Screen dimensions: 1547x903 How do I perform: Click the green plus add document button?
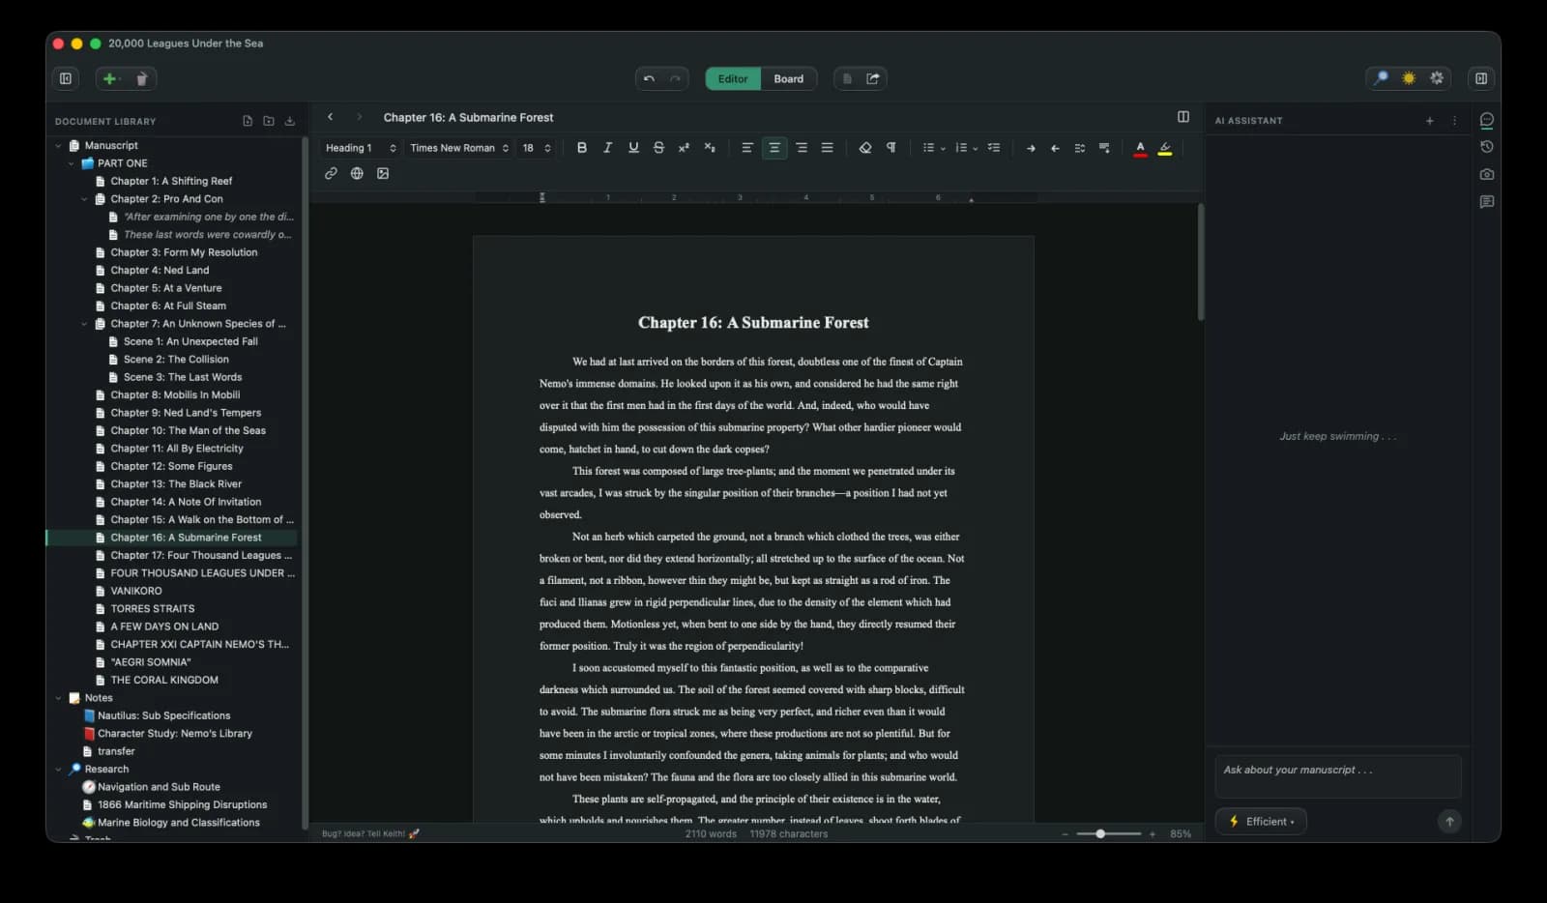click(x=109, y=78)
